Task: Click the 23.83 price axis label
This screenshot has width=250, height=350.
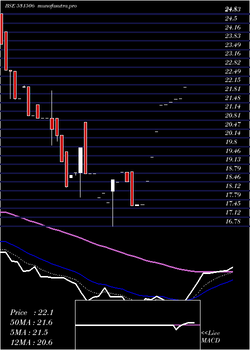Action: click(233, 36)
